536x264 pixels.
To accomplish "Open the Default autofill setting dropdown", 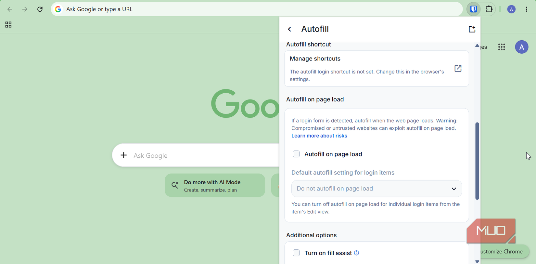I will tap(376, 189).
